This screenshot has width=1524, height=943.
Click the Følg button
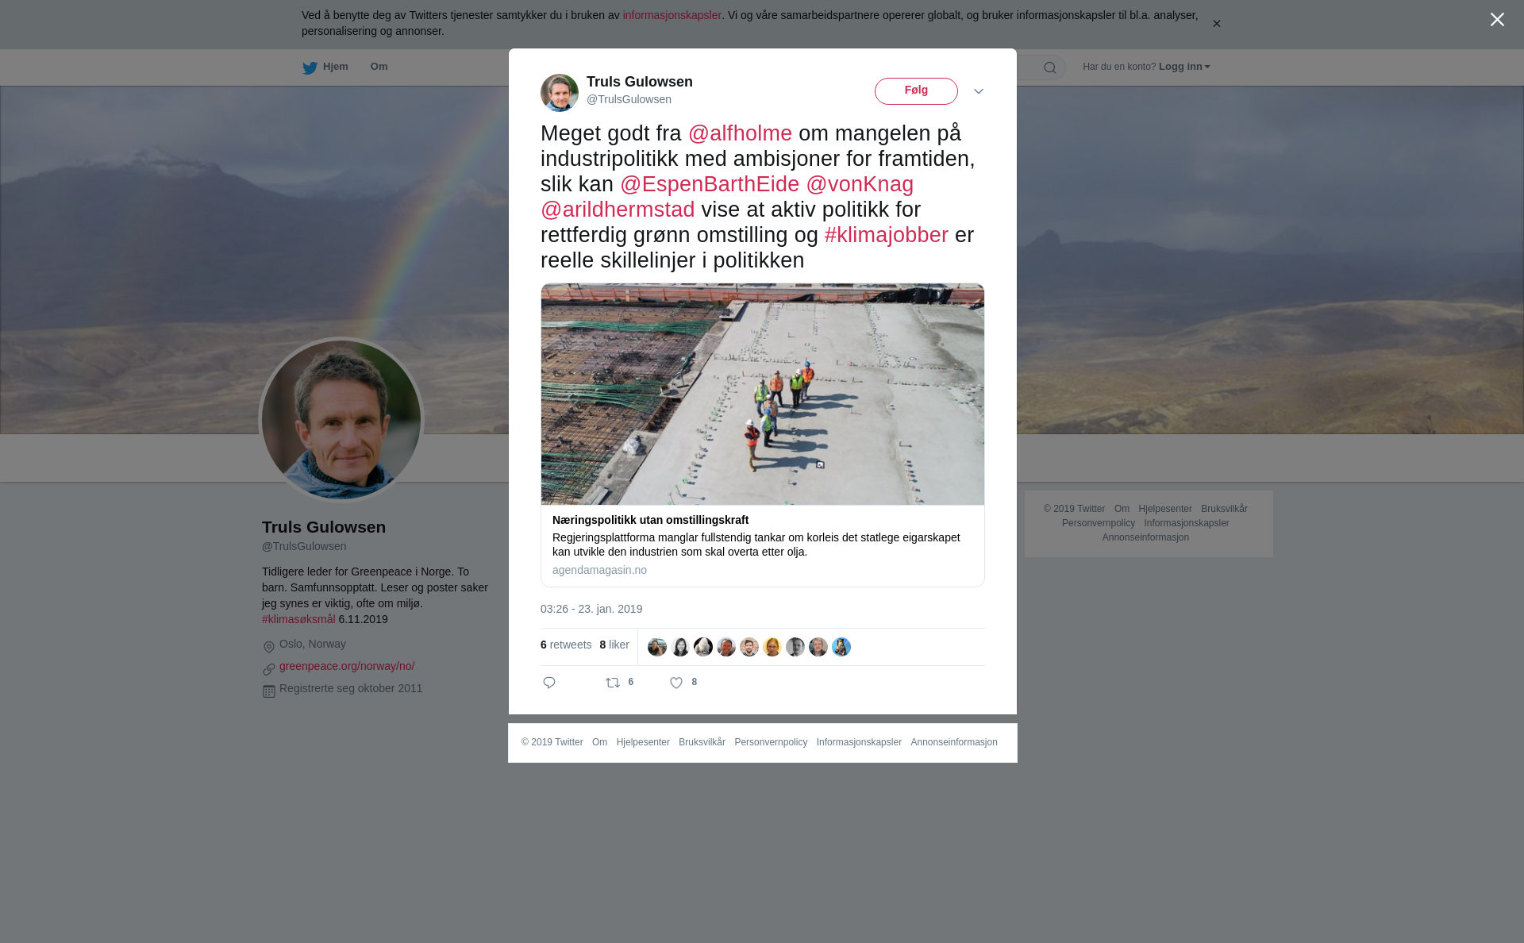tap(916, 91)
